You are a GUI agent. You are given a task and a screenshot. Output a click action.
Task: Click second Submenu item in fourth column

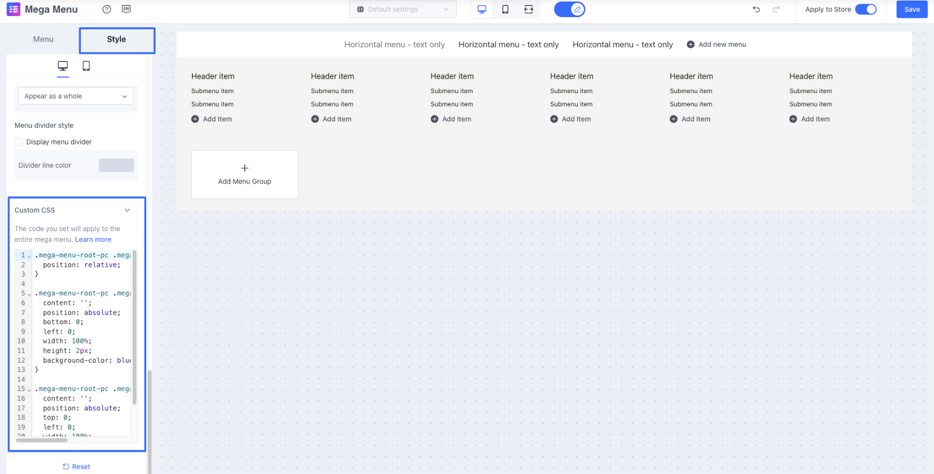click(x=571, y=104)
